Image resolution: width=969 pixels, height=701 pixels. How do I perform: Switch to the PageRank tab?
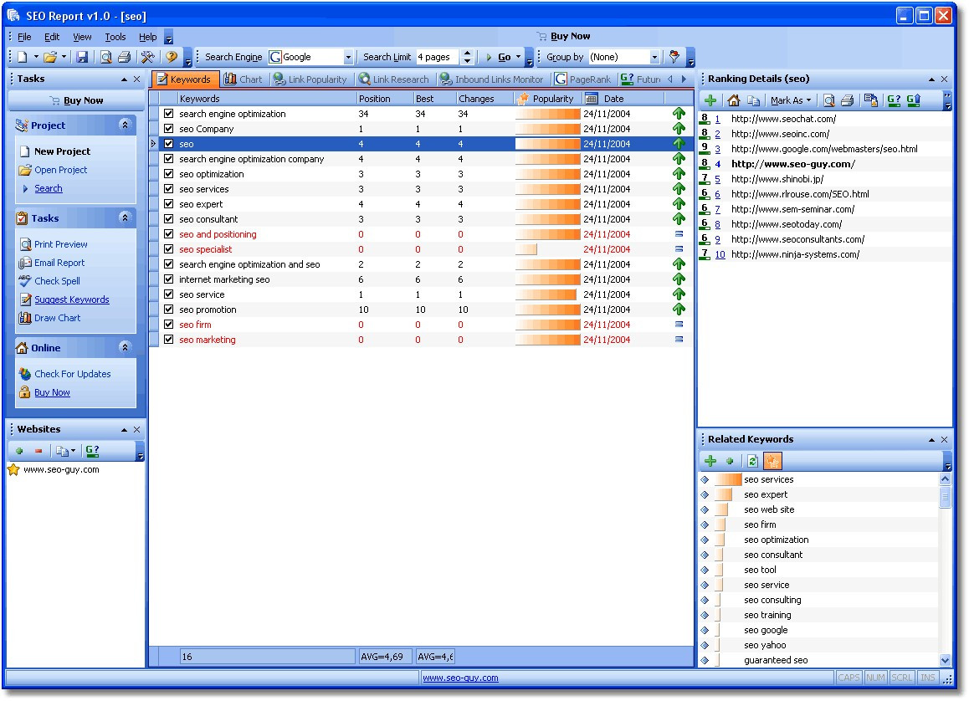point(582,79)
